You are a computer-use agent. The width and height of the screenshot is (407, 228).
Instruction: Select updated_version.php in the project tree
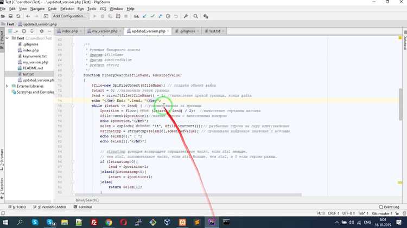(36, 80)
